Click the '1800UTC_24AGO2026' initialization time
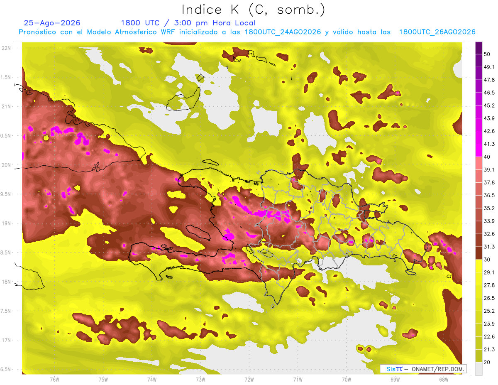The image size is (498, 385). [x=283, y=32]
